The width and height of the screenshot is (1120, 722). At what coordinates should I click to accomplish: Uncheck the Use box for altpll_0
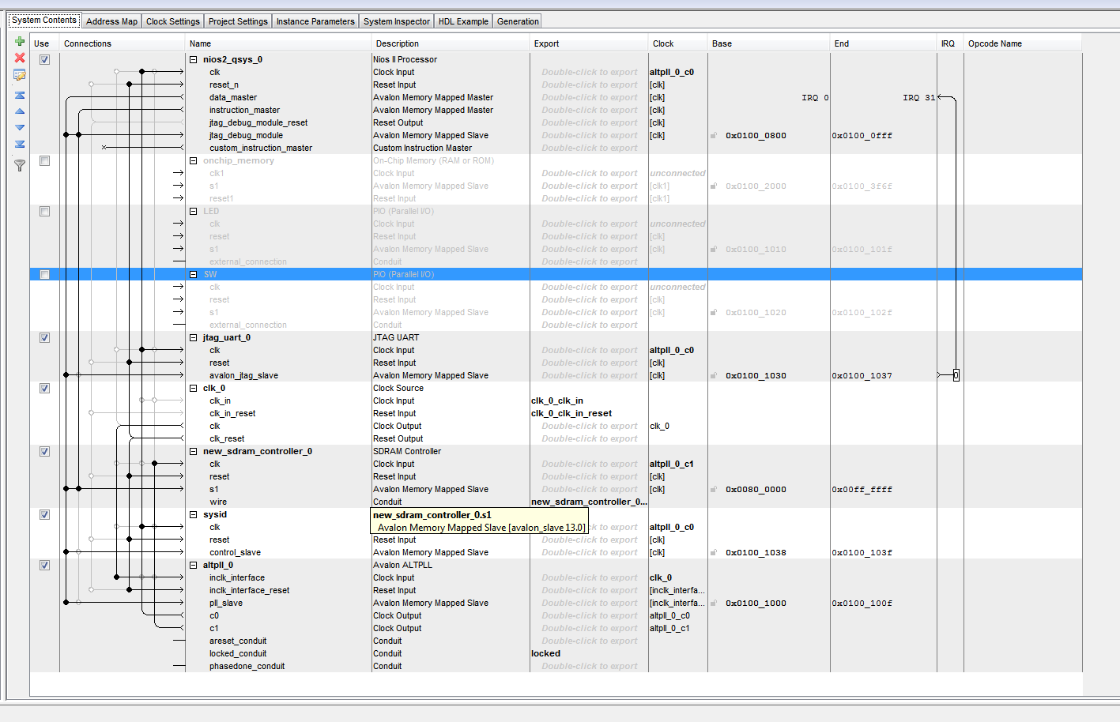[44, 565]
